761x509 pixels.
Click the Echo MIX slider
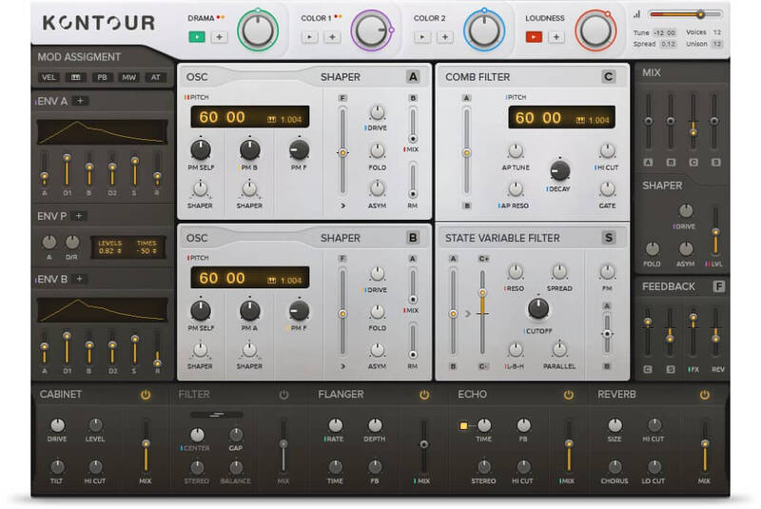tap(568, 446)
